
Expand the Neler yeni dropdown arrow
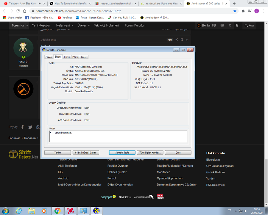click(x=72, y=25)
